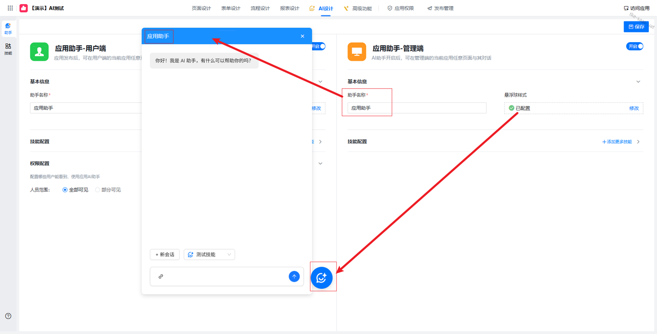
Task: Select the 全部可见 radio option
Action: 65,190
